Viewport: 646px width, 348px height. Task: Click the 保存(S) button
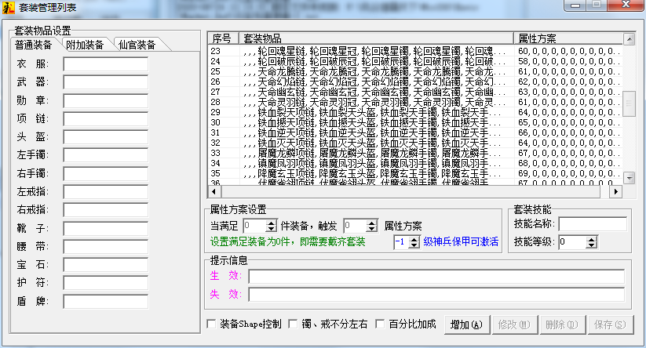[609, 324]
